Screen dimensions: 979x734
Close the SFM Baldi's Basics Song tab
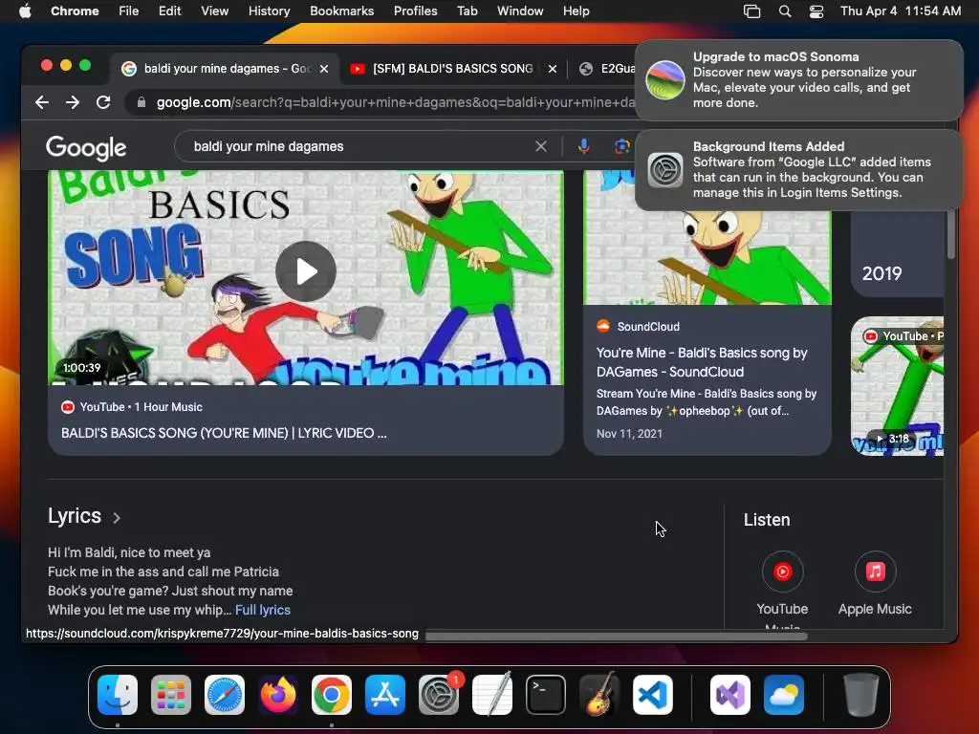pyautogui.click(x=553, y=69)
